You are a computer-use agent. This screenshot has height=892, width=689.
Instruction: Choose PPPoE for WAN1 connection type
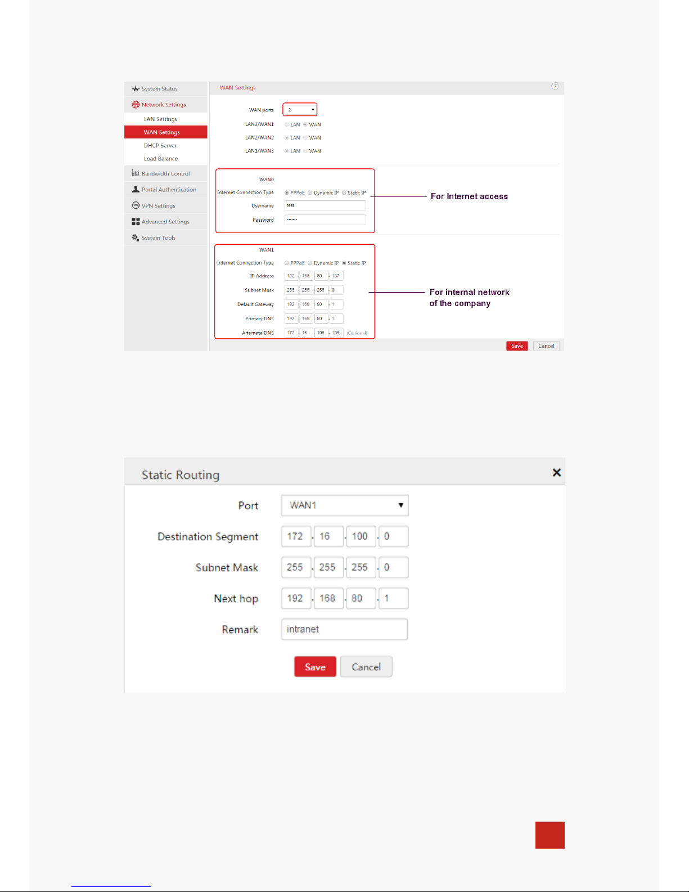click(287, 263)
